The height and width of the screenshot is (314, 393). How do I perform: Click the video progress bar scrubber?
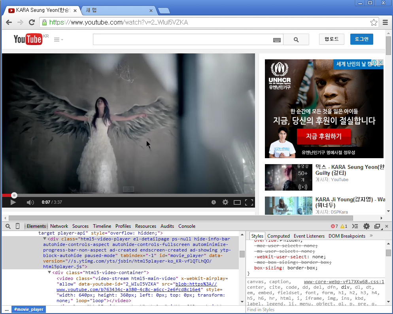[x=14, y=195]
